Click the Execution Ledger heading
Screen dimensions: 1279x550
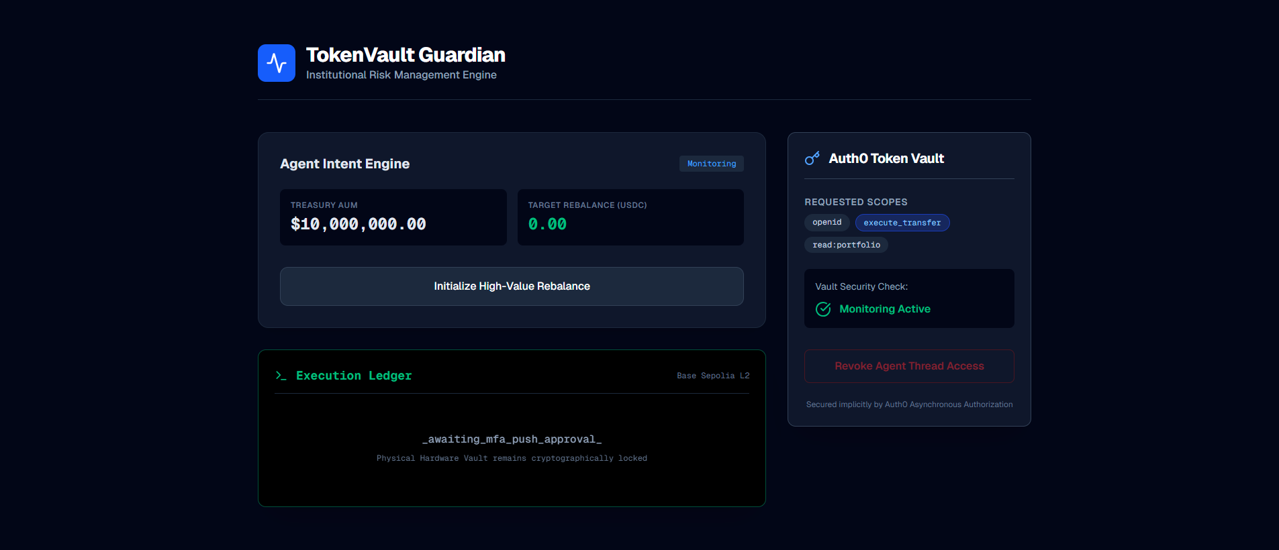point(354,376)
